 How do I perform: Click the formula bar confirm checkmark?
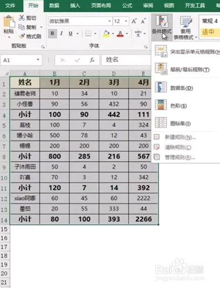coord(77,60)
